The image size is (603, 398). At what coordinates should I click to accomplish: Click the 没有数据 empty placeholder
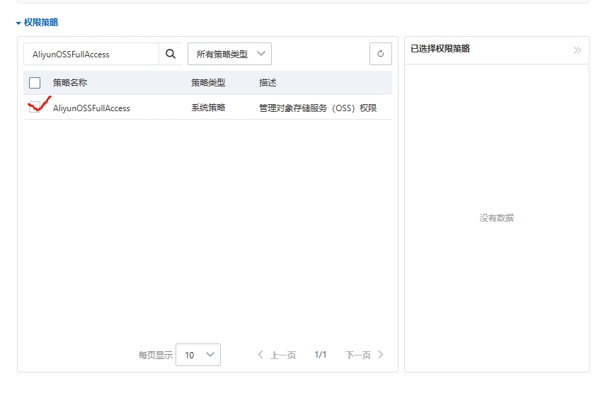coord(497,218)
